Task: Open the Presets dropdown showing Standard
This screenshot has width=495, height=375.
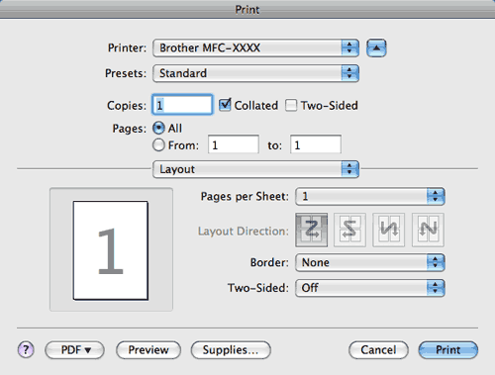Action: click(255, 73)
